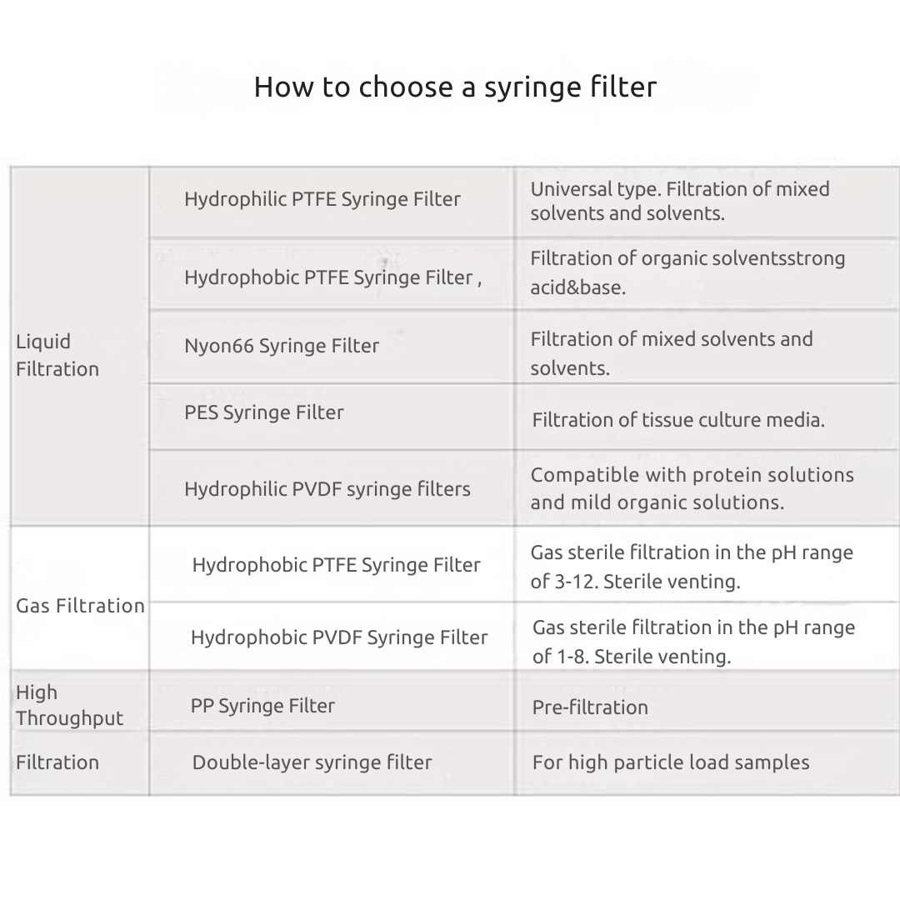Image resolution: width=900 pixels, height=900 pixels.
Task: Select "For high particle load samples" text
Action: (670, 762)
